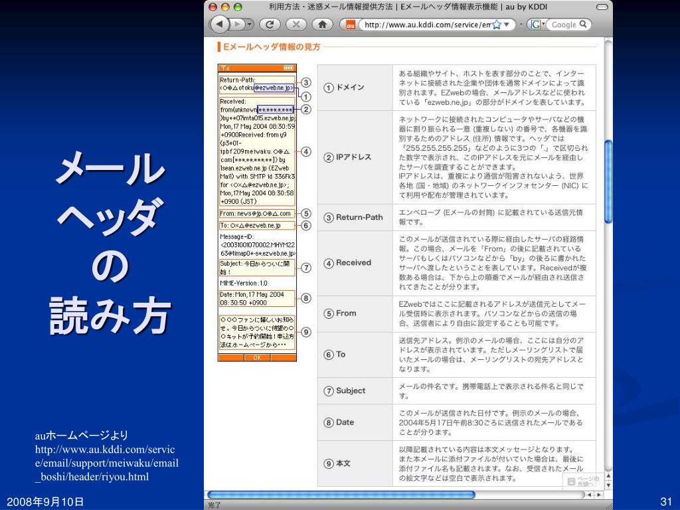Click 'From: news@jp.○●△.com' header line
Viewport: 680px width, 510px height.
pos(257,213)
